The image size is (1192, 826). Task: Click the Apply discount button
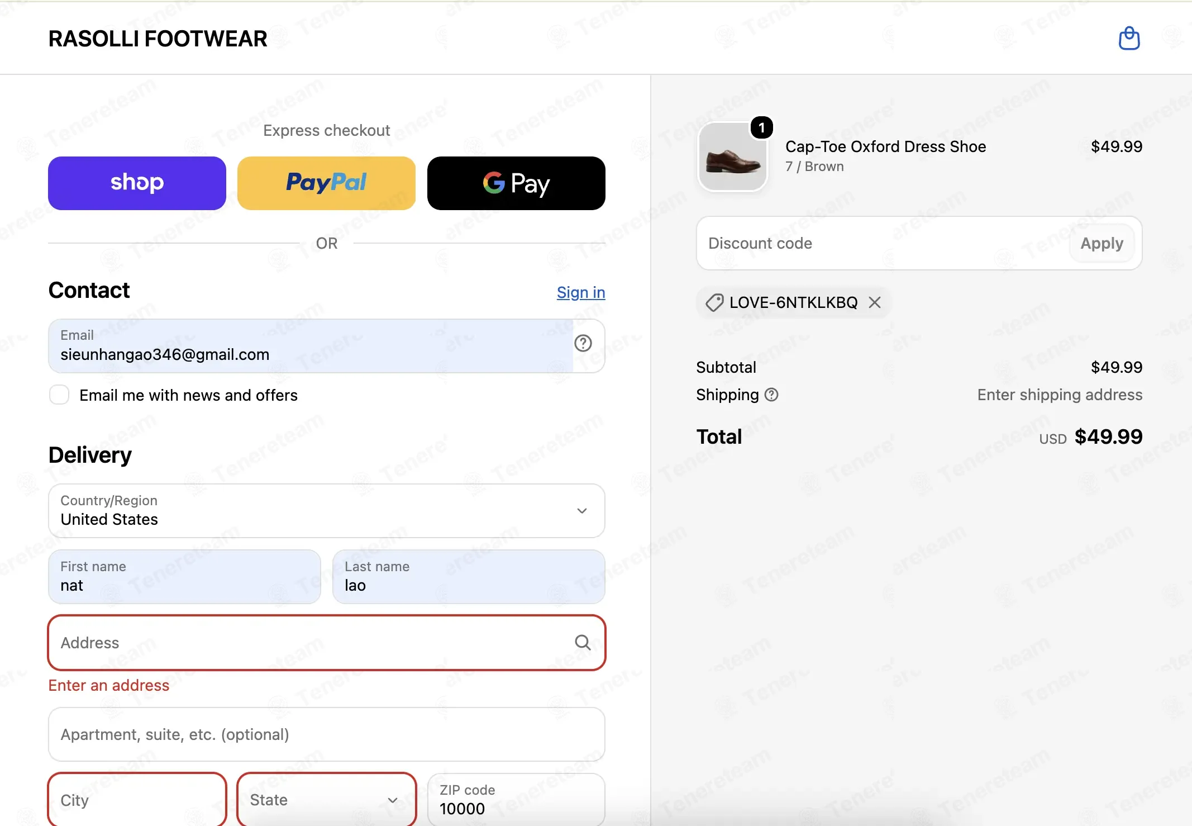pyautogui.click(x=1102, y=243)
